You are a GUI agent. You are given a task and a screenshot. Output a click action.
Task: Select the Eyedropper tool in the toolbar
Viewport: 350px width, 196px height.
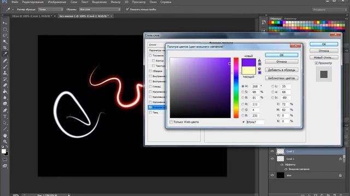coord(5,54)
